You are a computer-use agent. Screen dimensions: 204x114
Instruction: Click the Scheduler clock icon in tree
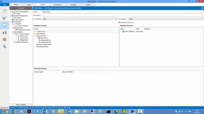point(13,22)
